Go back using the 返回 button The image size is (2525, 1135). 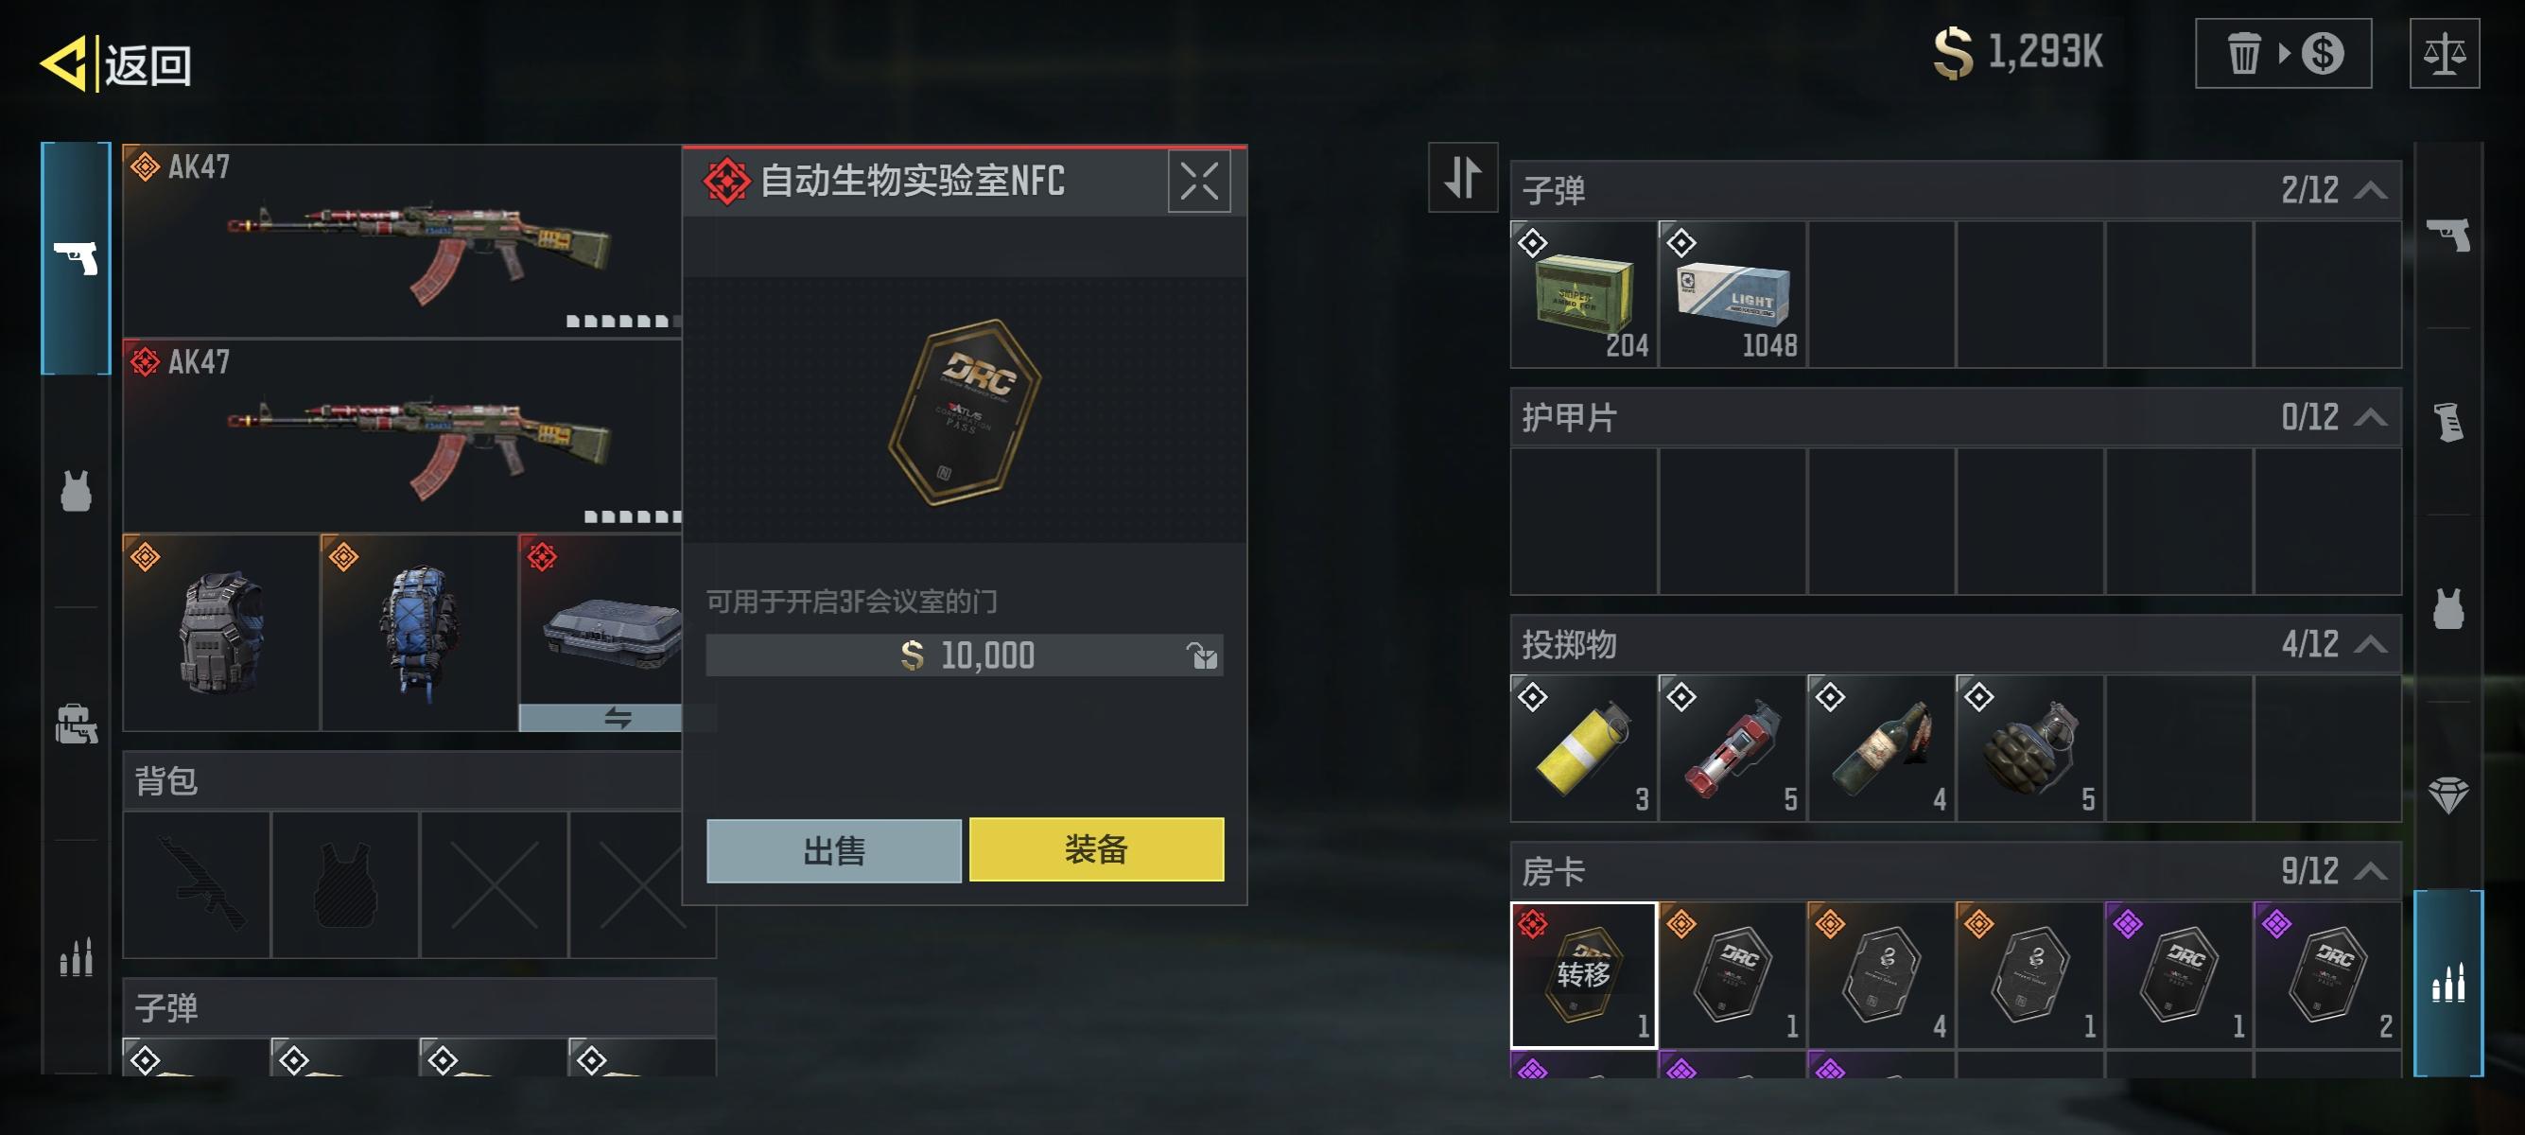coord(116,64)
